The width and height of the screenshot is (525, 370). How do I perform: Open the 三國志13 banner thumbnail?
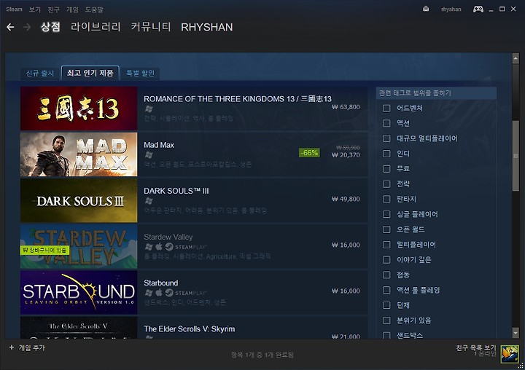[x=79, y=109]
